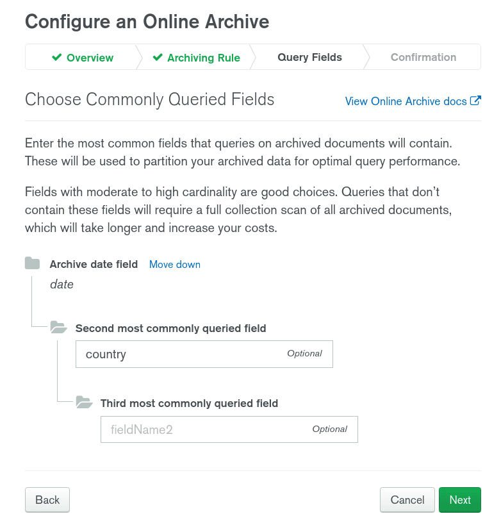501x532 pixels.
Task: Click the Archive date field label
Action: click(x=94, y=264)
